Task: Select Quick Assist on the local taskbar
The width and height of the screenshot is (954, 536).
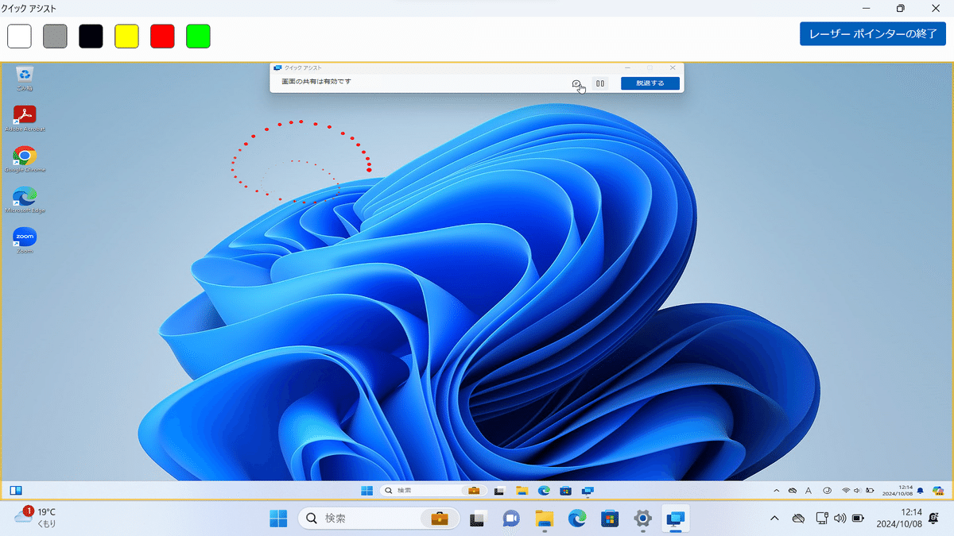Action: point(676,519)
